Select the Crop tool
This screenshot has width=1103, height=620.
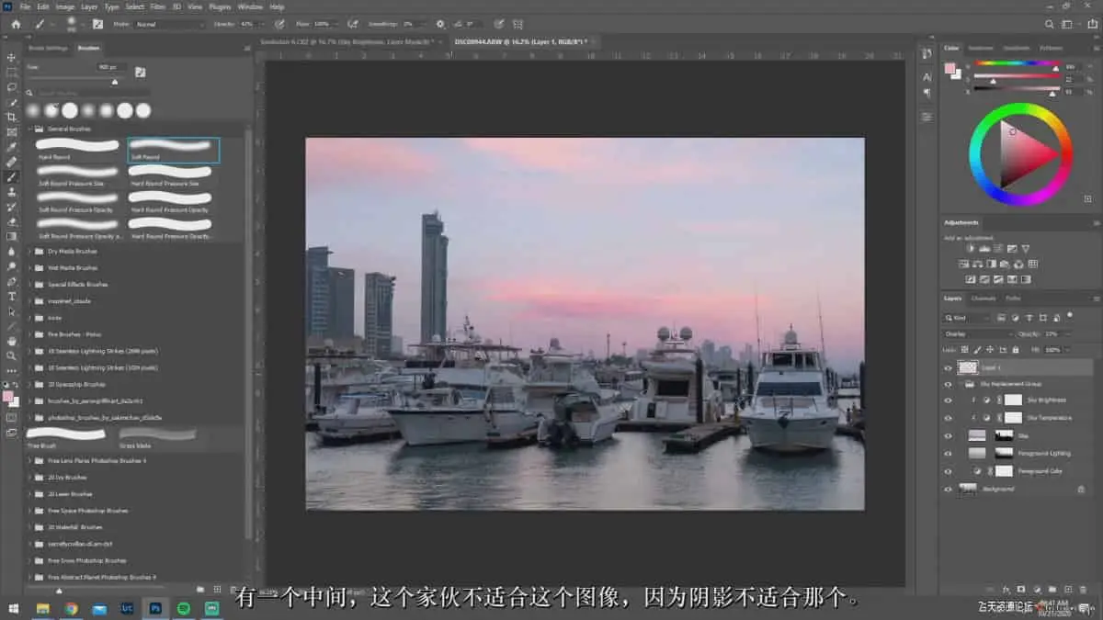(x=12, y=117)
